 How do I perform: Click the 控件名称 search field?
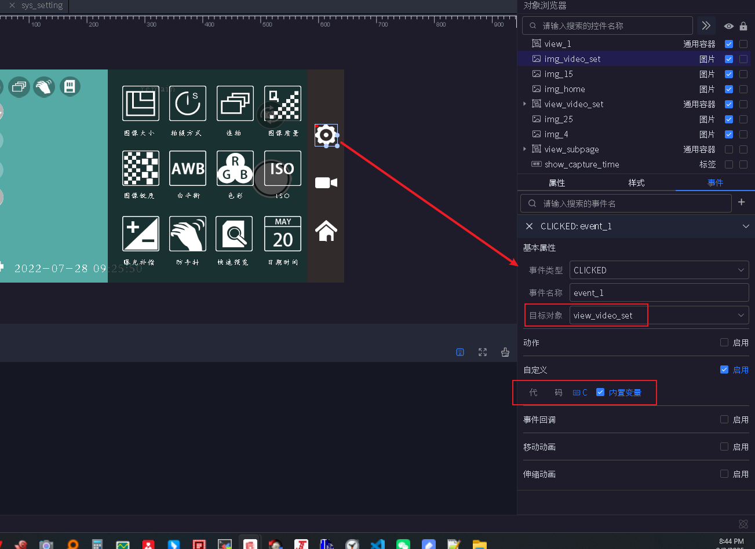pos(608,25)
